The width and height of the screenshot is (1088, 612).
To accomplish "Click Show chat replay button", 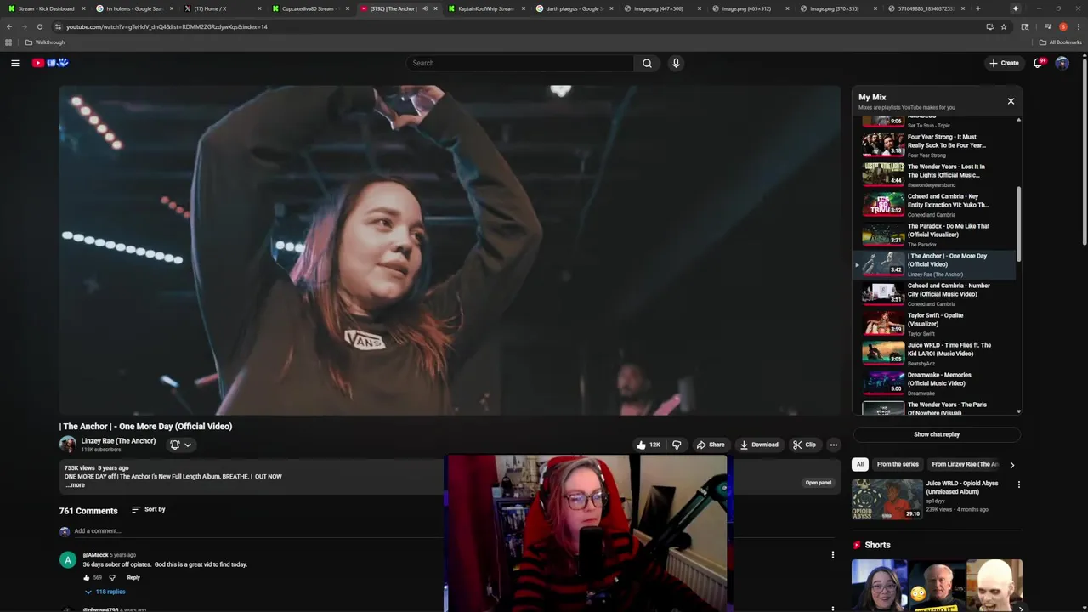I will point(937,434).
